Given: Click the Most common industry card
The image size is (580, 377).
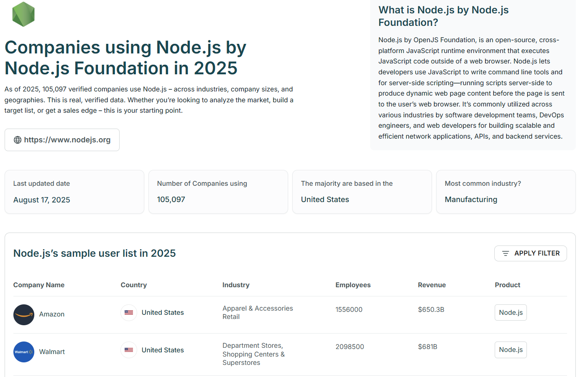Looking at the screenshot, I should click(506, 192).
